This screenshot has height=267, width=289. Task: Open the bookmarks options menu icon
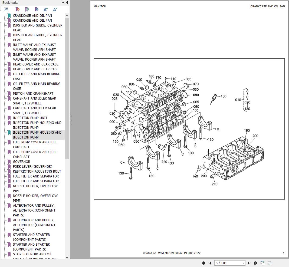pyautogui.click(x=6, y=9)
